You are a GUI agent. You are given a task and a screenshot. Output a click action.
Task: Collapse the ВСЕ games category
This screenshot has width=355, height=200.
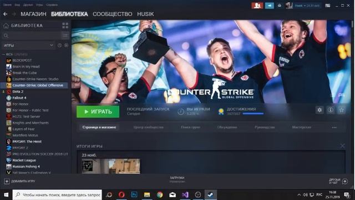(x=3, y=54)
